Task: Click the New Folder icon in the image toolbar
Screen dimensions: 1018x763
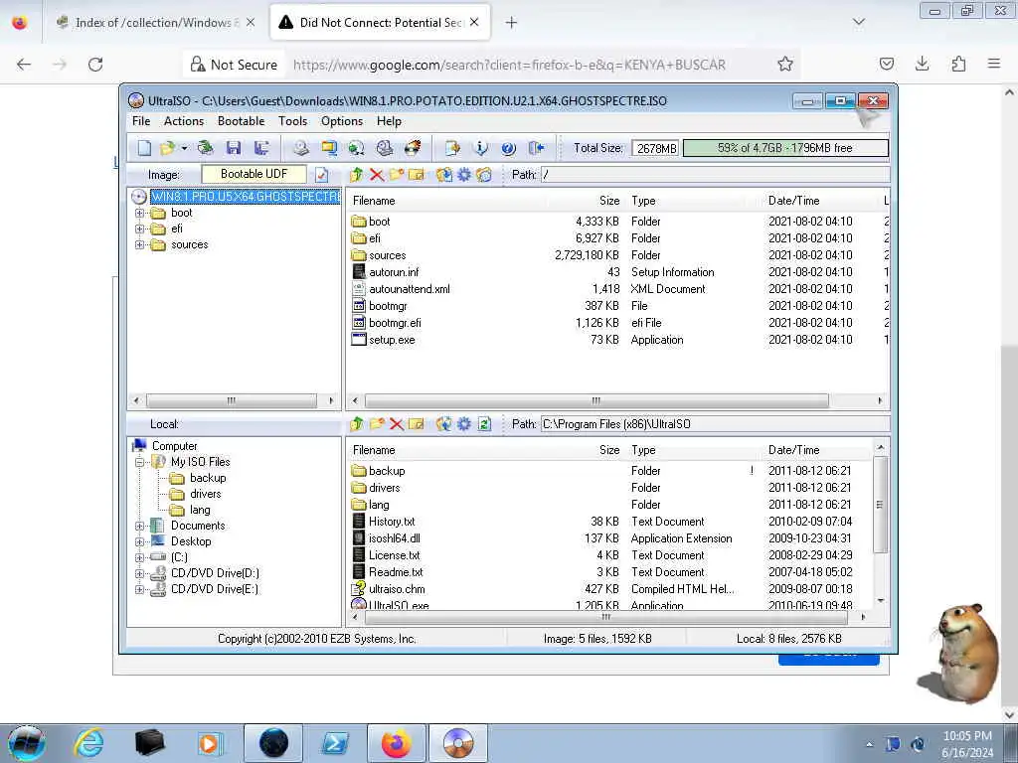Action: tap(397, 175)
